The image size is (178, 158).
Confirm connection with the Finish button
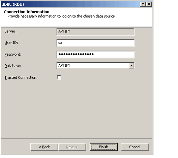[x=103, y=147]
